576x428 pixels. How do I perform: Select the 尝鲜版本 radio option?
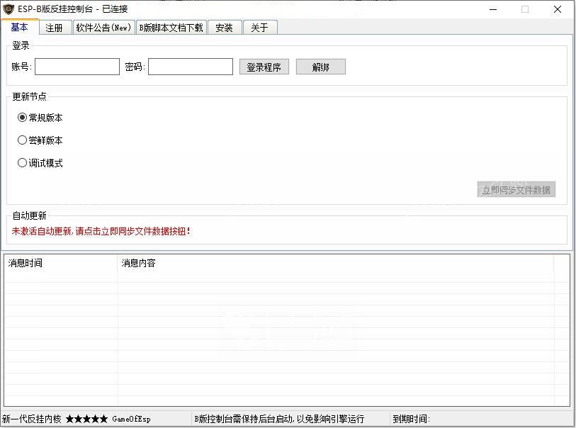[40, 140]
